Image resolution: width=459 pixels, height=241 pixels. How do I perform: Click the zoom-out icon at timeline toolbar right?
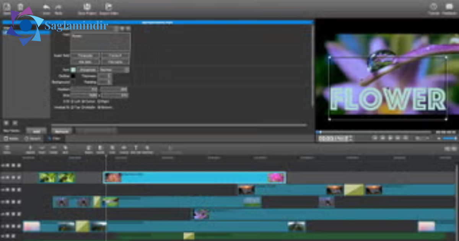[x=446, y=148]
